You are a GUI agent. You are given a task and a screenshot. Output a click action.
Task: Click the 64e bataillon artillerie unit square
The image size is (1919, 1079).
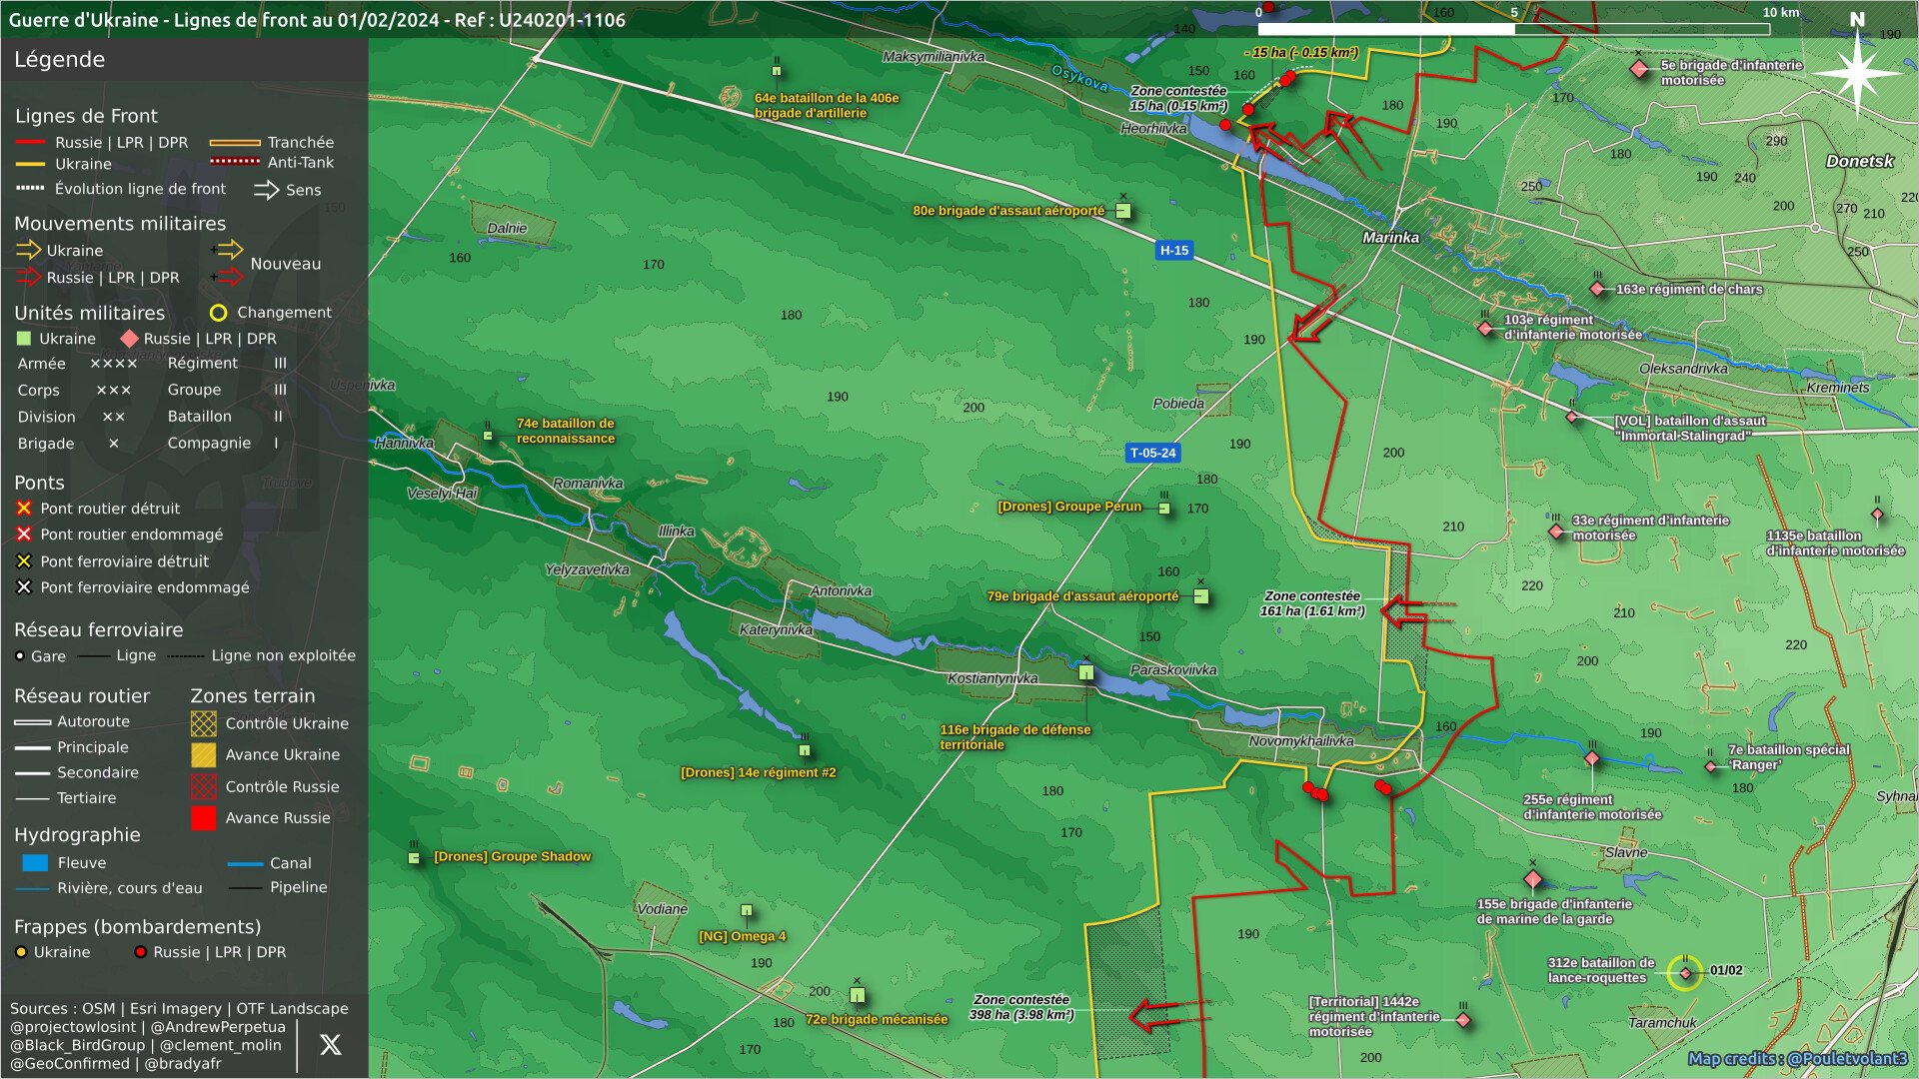click(776, 70)
